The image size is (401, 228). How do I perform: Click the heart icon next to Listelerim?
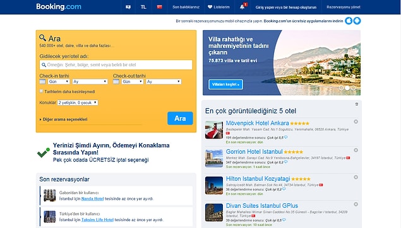point(210,7)
